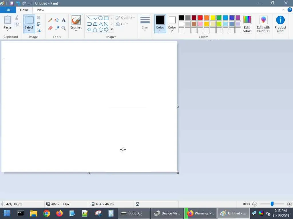Select the Fill with color bucket tool
The image size is (293, 219).
[57, 20]
